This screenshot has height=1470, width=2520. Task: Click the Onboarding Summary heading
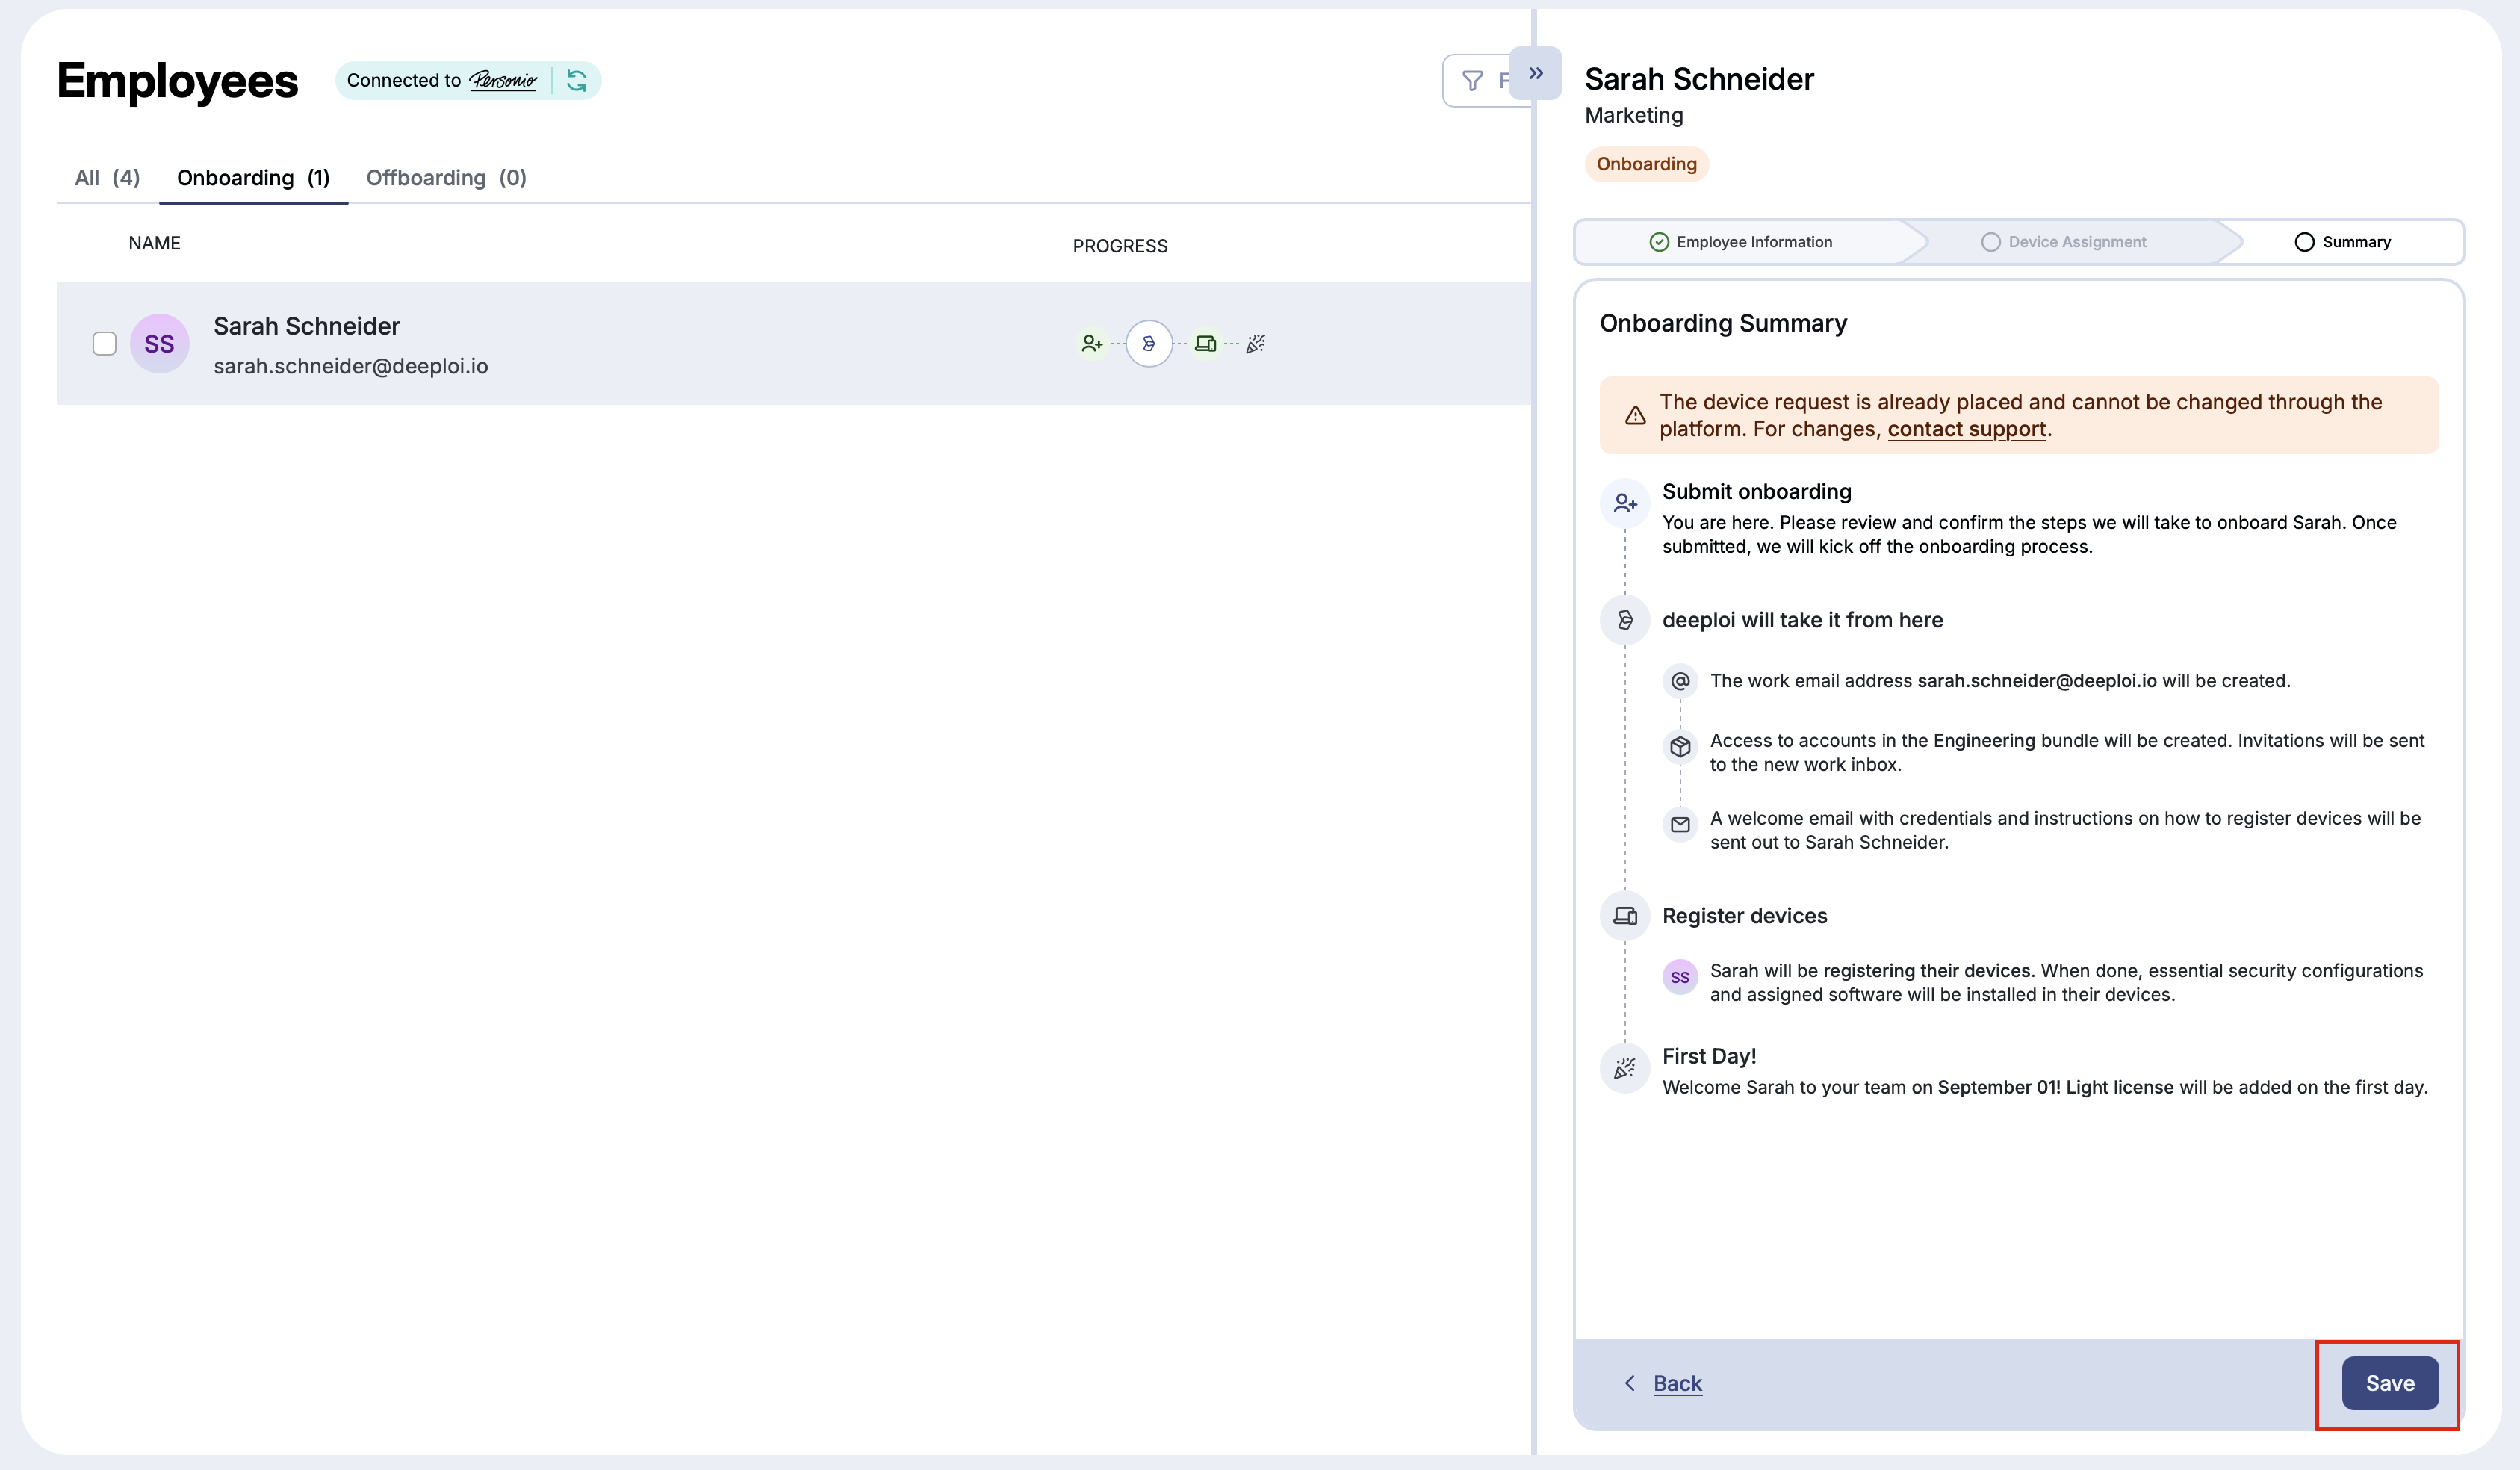[1723, 323]
